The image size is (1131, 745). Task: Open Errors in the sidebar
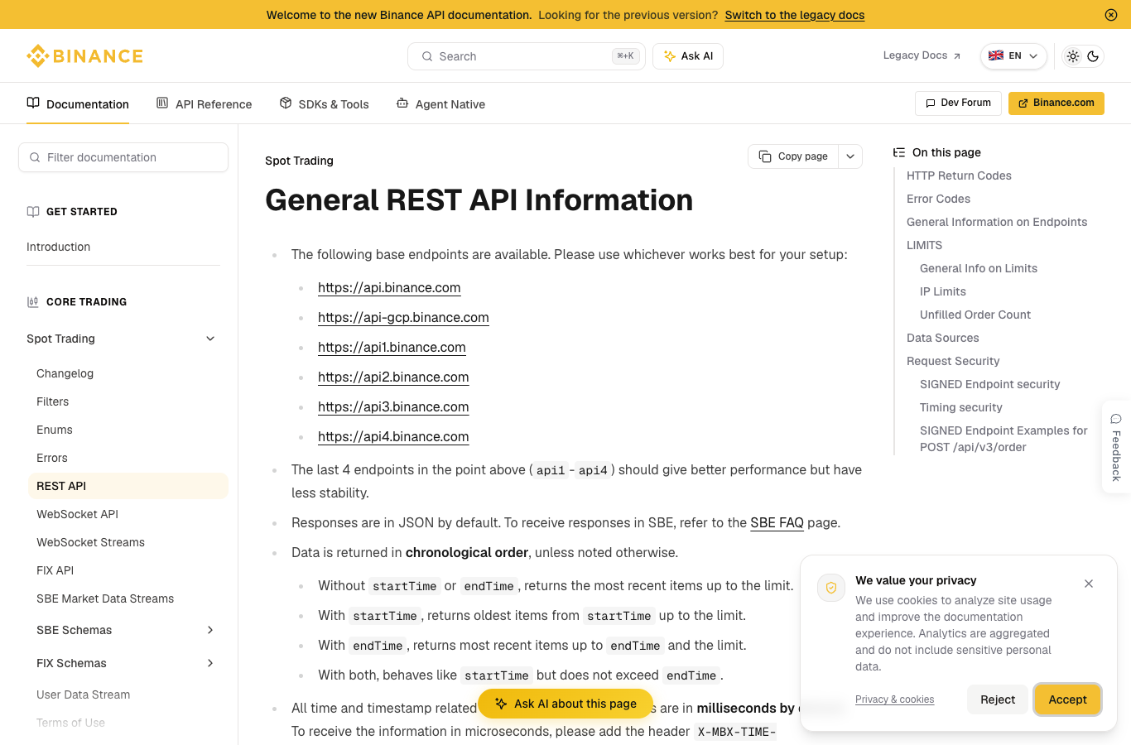pos(52,458)
